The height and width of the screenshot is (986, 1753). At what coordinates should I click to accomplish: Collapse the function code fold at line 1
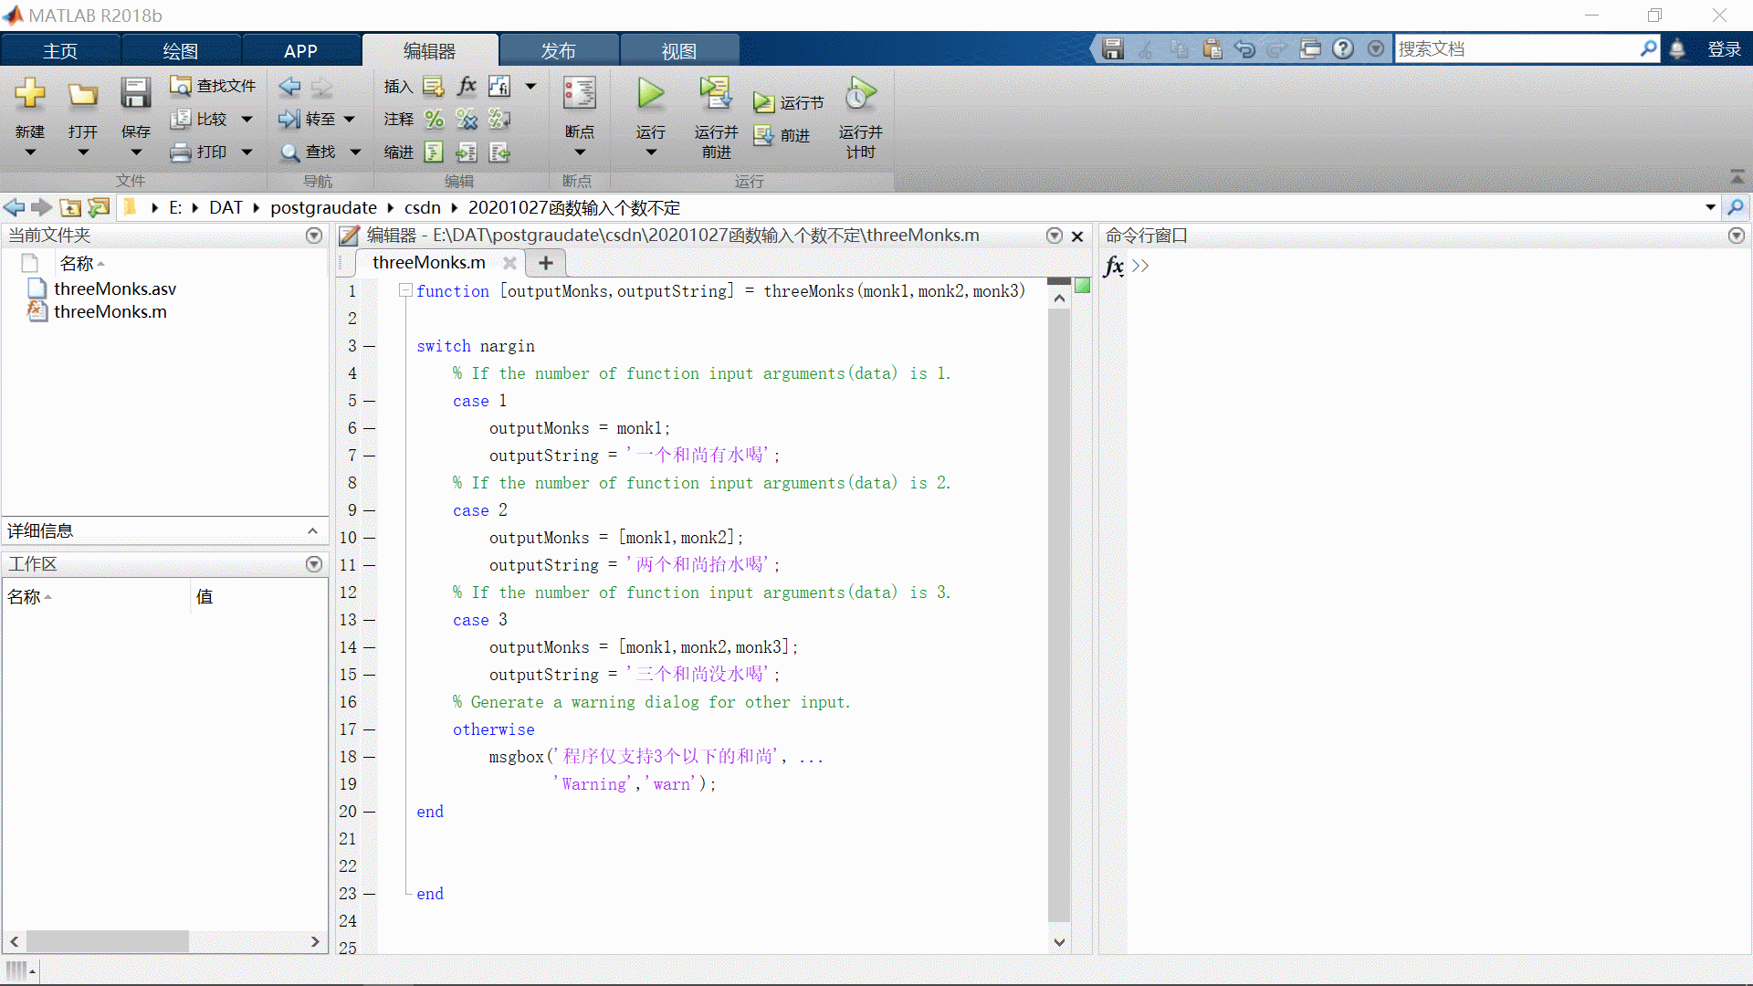pos(405,290)
